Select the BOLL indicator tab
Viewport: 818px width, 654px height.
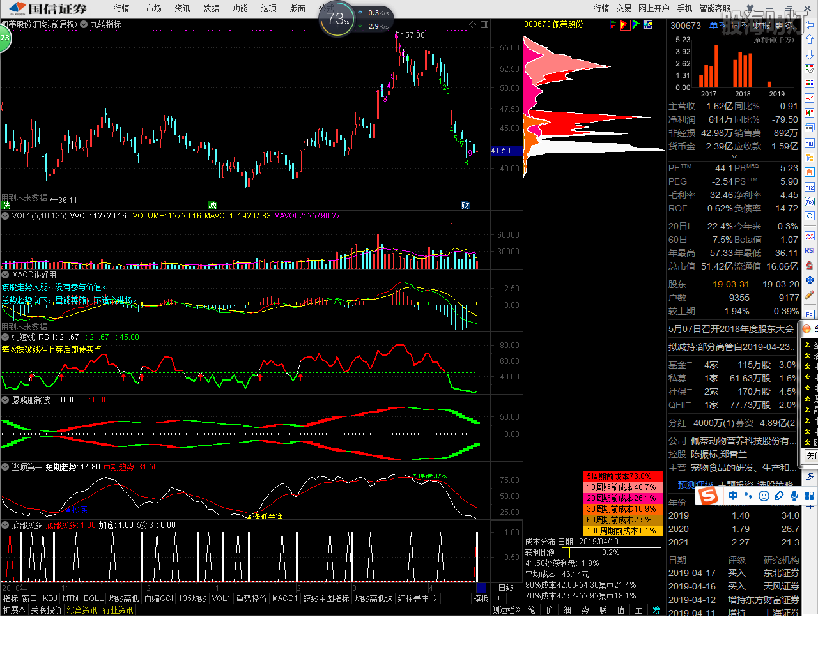(93, 598)
